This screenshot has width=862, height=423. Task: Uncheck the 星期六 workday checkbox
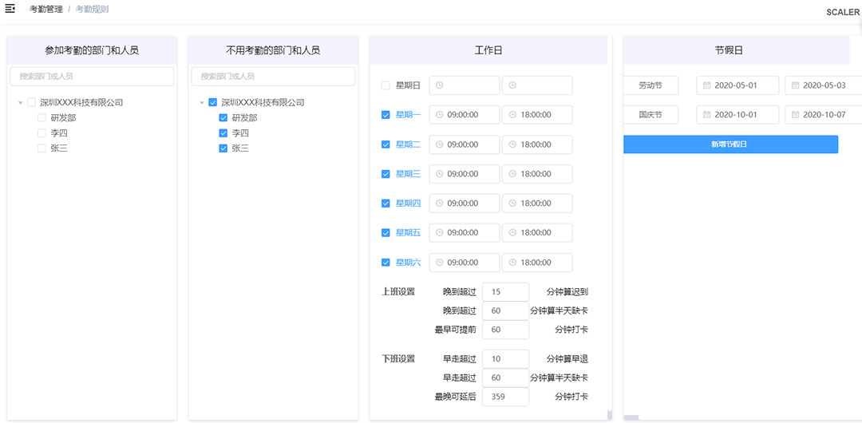click(386, 263)
